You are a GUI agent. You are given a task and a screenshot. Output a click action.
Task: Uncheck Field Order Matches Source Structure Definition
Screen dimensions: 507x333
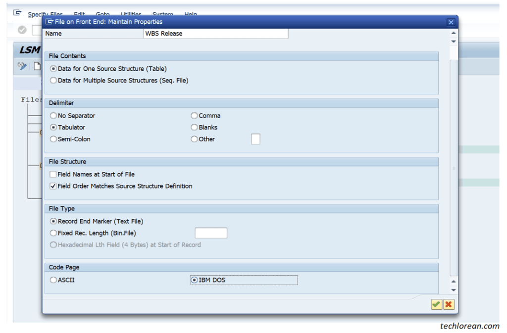[53, 186]
